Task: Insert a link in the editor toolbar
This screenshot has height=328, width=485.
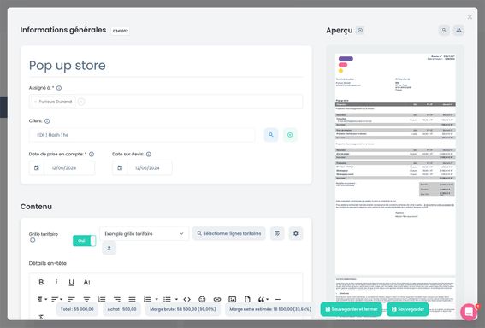Action: coord(217,299)
